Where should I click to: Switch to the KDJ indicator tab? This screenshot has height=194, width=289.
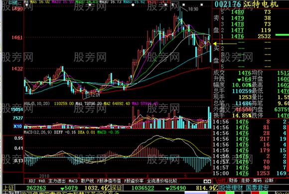(32, 181)
